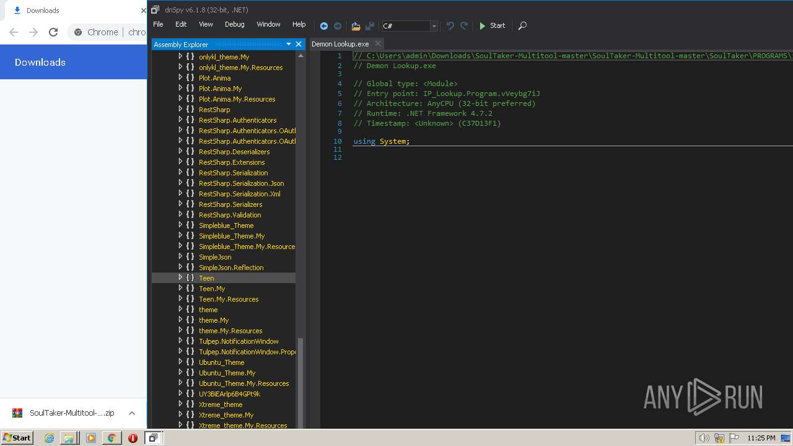The width and height of the screenshot is (793, 446).
Task: Undo last action in dnSpy
Action: point(450,26)
